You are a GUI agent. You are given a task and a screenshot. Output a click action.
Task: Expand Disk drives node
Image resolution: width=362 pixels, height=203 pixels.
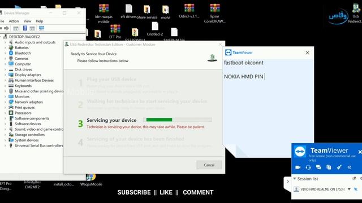pos(5,69)
